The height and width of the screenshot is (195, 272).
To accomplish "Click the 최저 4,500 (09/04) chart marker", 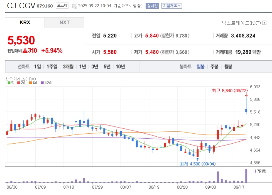I will [198, 164].
